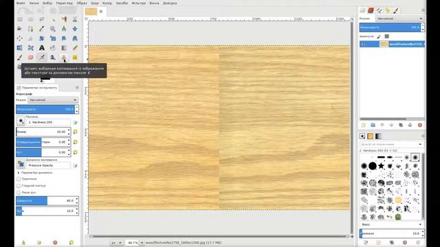
Task: Open the px units dropdown in status bar
Action: (116, 243)
